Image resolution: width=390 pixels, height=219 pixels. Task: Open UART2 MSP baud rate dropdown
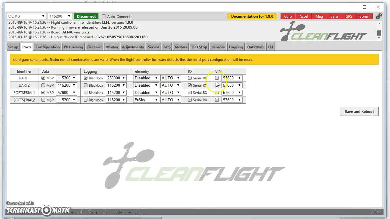[66, 85]
